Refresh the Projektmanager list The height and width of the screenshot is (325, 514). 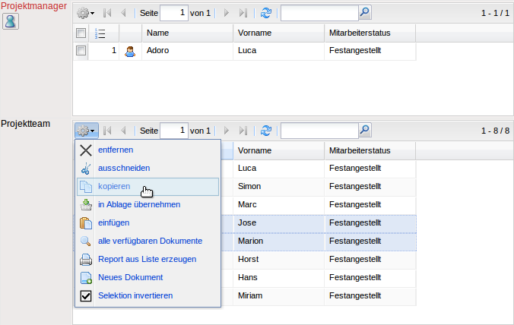[265, 13]
